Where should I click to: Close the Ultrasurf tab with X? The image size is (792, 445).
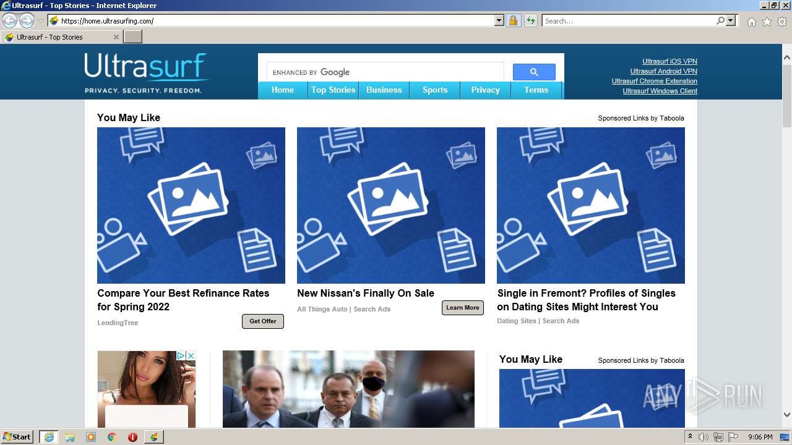116,37
